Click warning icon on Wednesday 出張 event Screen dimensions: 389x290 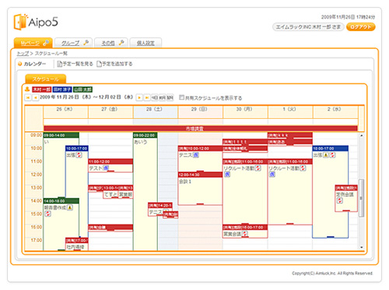pyautogui.click(x=326, y=155)
